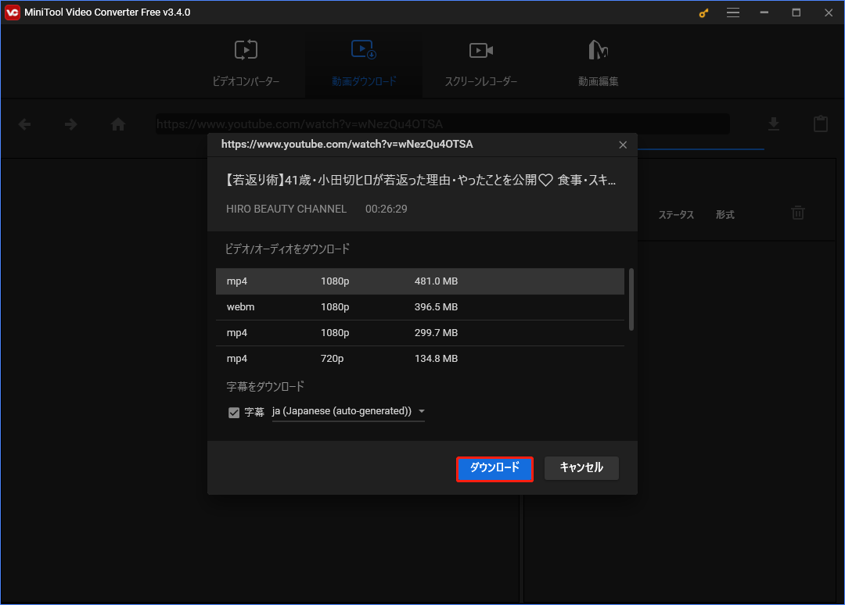This screenshot has height=605, width=845.
Task: Select the webm 1080p 396.5 MB row
Action: (420, 307)
